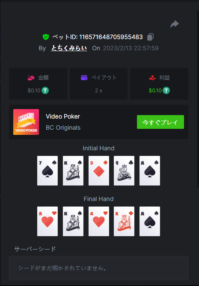Click the vertical scrollbar on the right edge
The height and width of the screenshot is (286, 199).
pos(198,99)
